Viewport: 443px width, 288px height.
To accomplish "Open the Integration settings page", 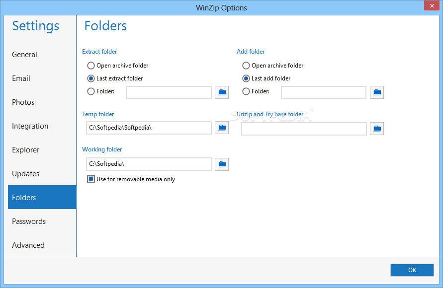I will [42, 126].
